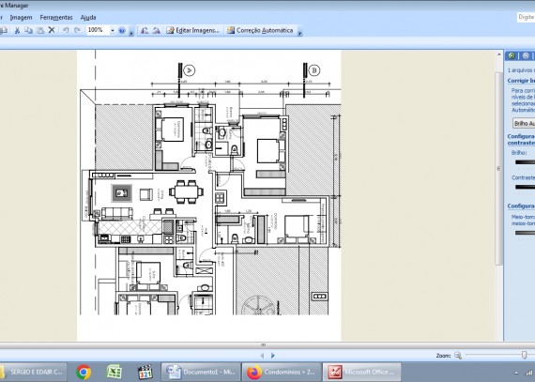Open the Imagem menu
This screenshot has height=382, width=535.
(x=22, y=18)
